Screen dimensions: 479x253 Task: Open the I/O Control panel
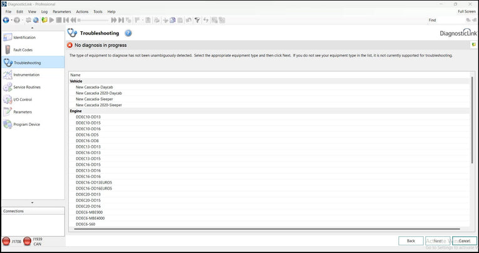pos(23,100)
